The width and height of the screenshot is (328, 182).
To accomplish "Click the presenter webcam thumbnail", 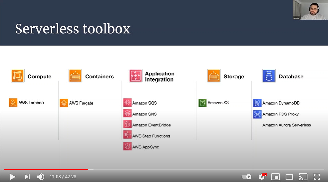I will point(310,10).
